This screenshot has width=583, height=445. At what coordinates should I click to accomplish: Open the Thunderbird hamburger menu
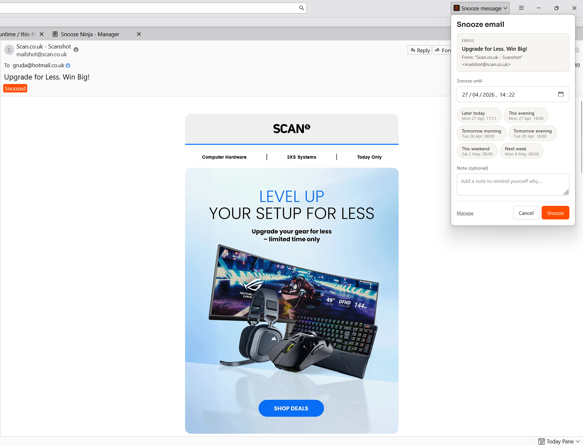coord(521,8)
